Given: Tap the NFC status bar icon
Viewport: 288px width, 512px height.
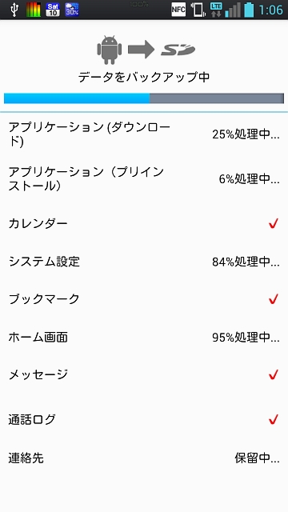Looking at the screenshot, I should point(178,10).
